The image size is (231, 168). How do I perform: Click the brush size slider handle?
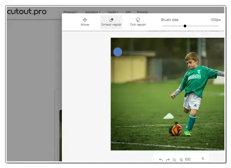185,26
